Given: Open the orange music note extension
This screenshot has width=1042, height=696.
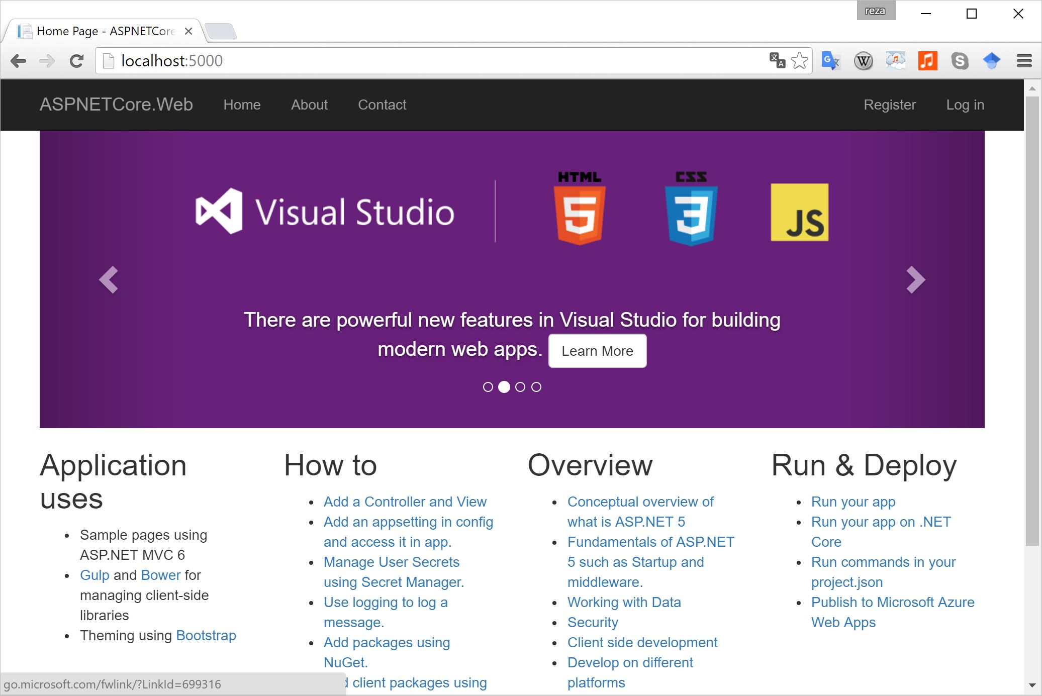Looking at the screenshot, I should (927, 61).
